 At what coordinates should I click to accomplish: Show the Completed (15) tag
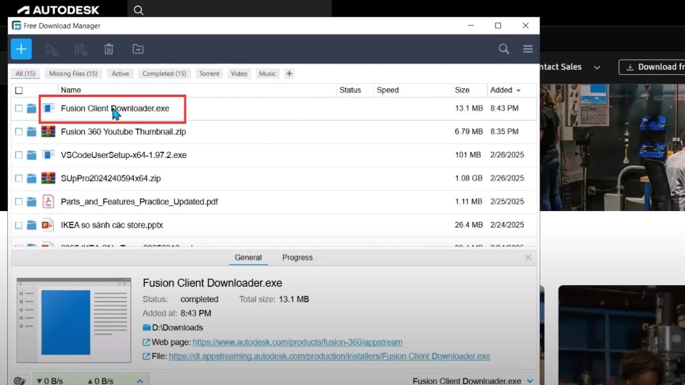(164, 74)
